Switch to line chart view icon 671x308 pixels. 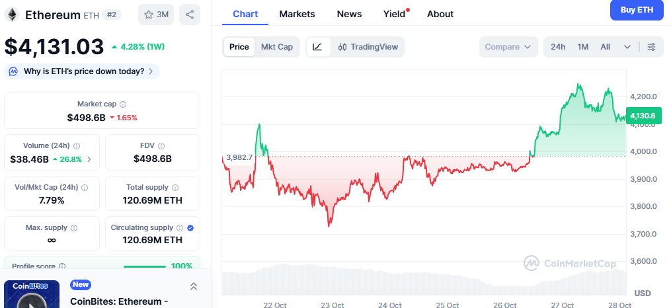(x=318, y=47)
